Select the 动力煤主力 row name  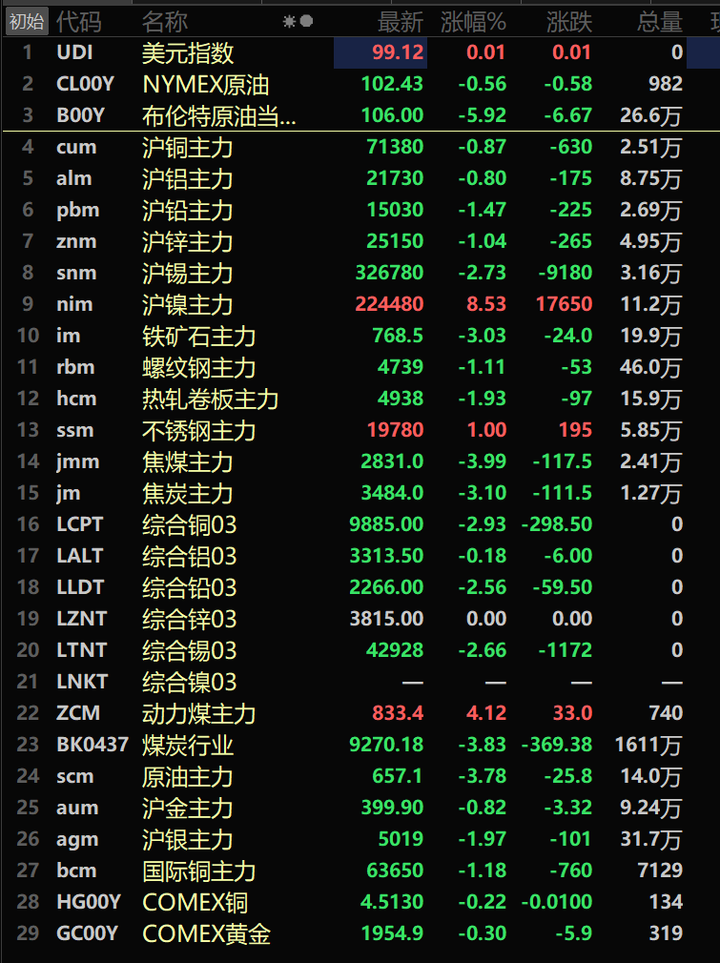coord(199,713)
